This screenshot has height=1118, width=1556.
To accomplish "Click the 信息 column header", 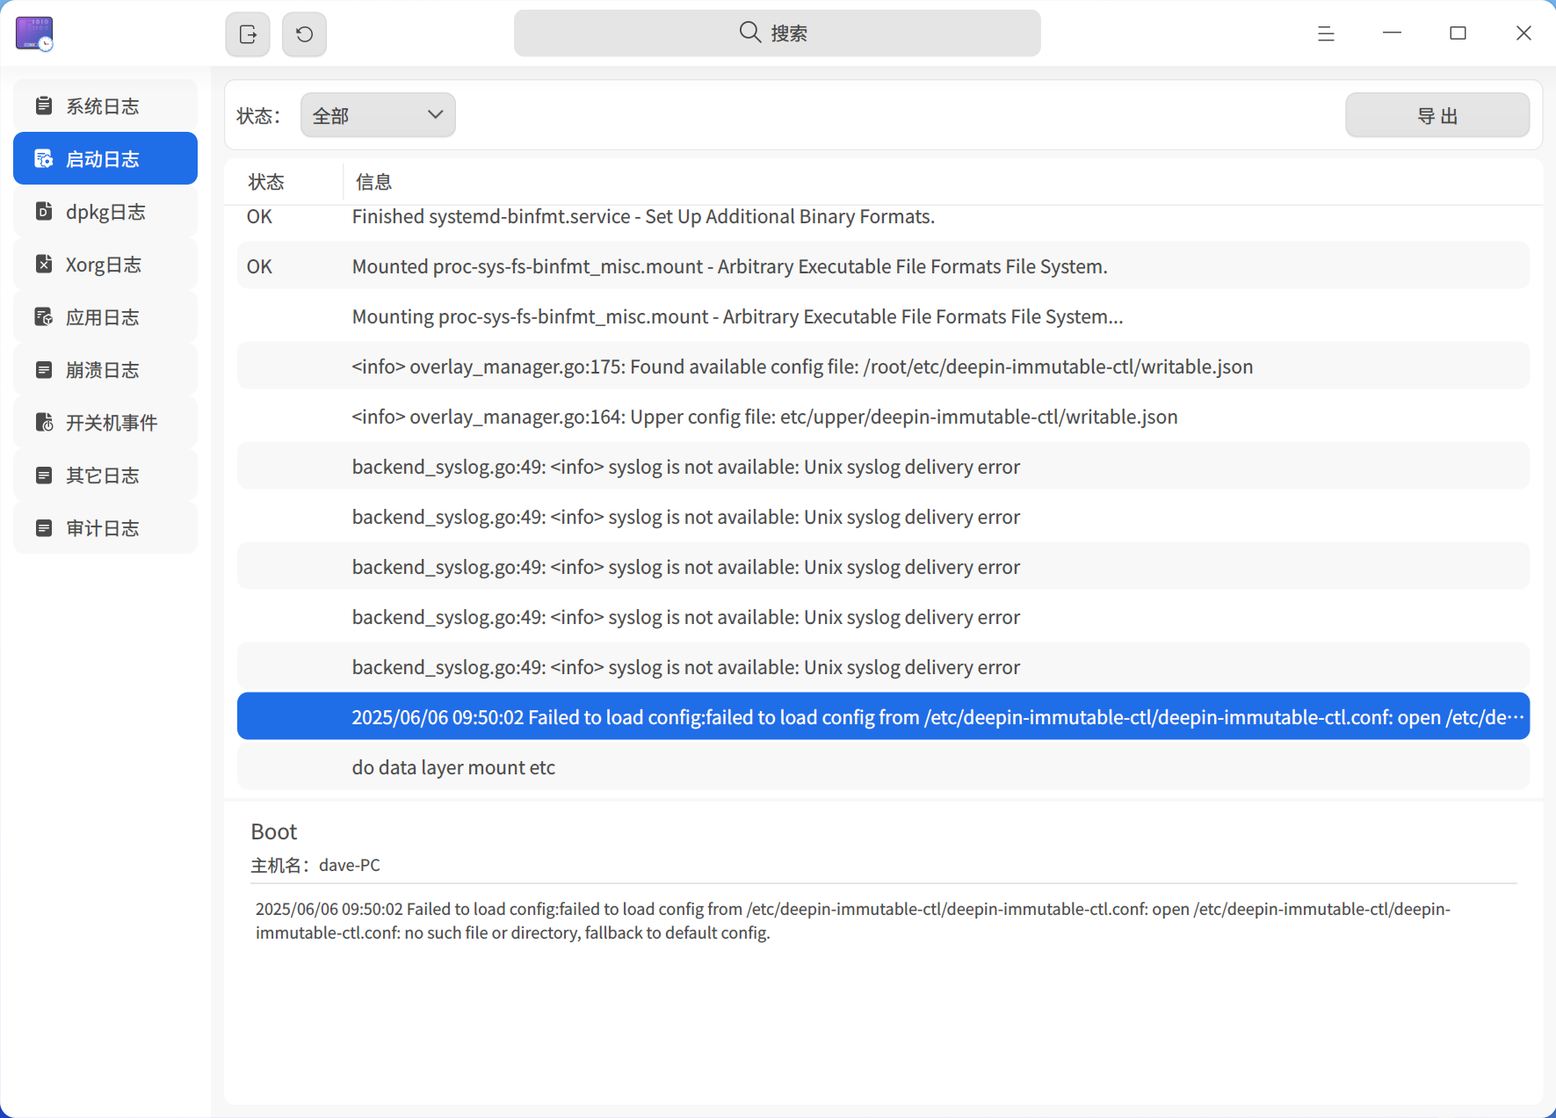I will [373, 182].
